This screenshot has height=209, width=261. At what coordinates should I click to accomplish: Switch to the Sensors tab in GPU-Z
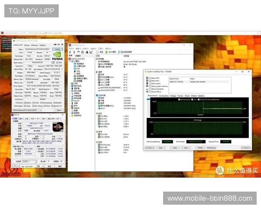point(27,45)
